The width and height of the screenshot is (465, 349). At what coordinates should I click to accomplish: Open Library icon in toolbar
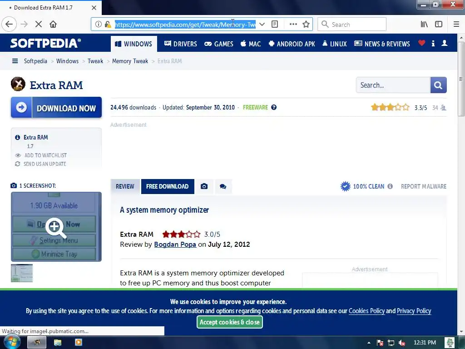pos(424,24)
